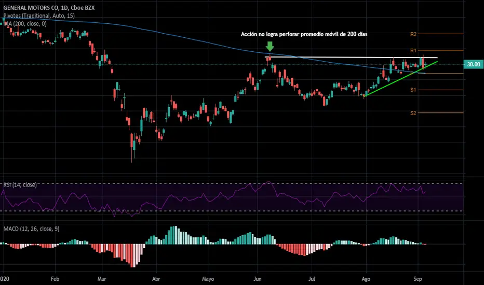The image size is (484, 285).
Task: Click the Abr label on time axis
Action: click(156, 279)
